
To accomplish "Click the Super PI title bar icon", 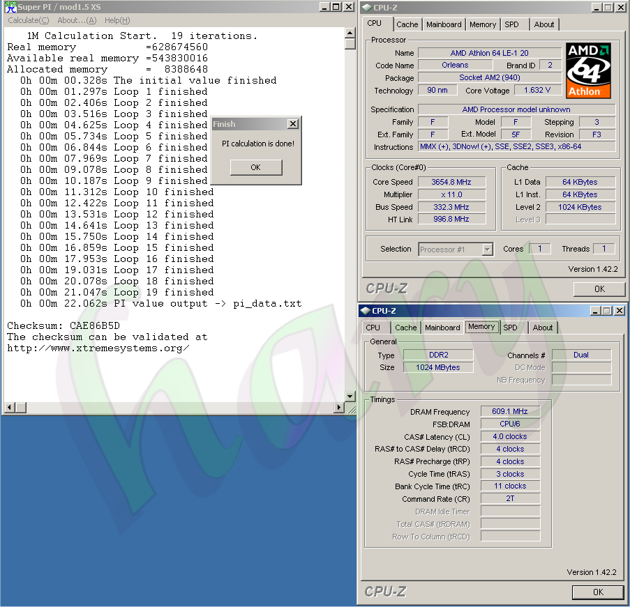I will (x=10, y=7).
